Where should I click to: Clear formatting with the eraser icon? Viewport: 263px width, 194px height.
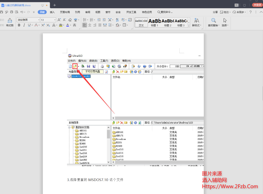70,20
